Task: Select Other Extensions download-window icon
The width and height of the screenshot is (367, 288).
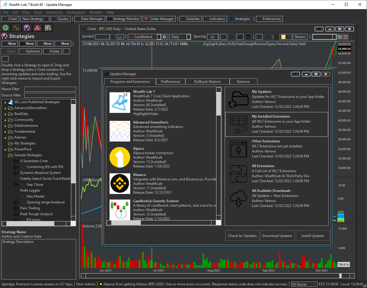Action: click(x=238, y=149)
